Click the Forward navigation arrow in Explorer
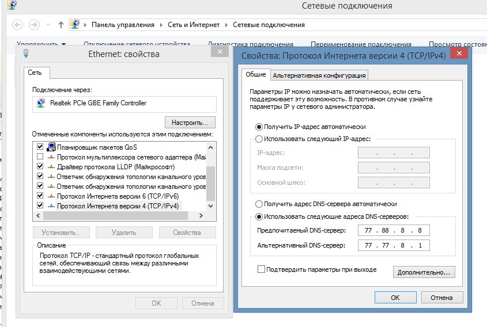Viewport: 487px width, 327px height. pos(34,25)
